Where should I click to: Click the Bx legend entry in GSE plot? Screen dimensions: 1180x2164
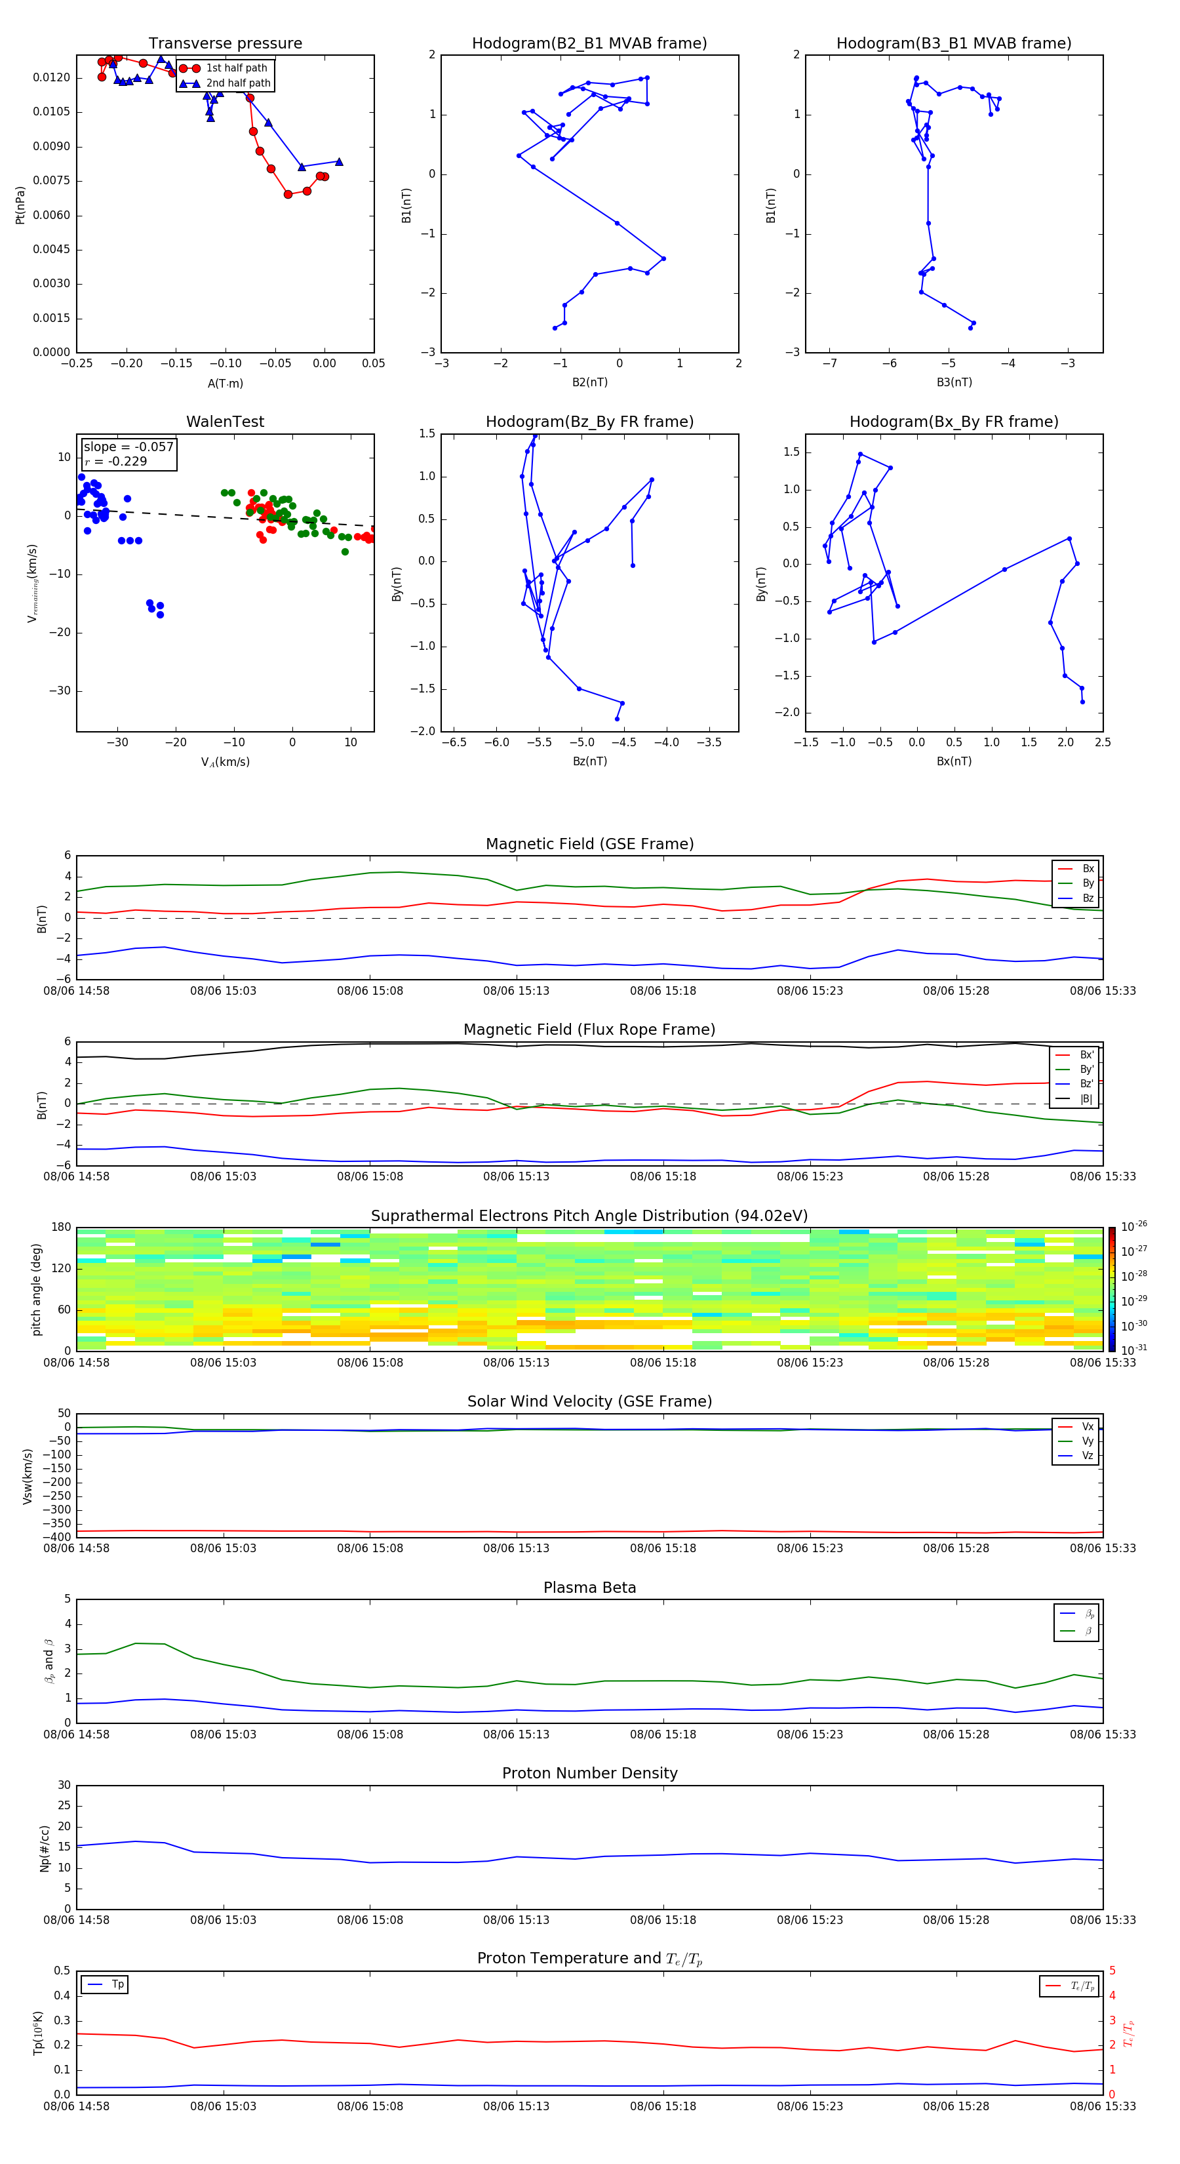(x=1076, y=869)
